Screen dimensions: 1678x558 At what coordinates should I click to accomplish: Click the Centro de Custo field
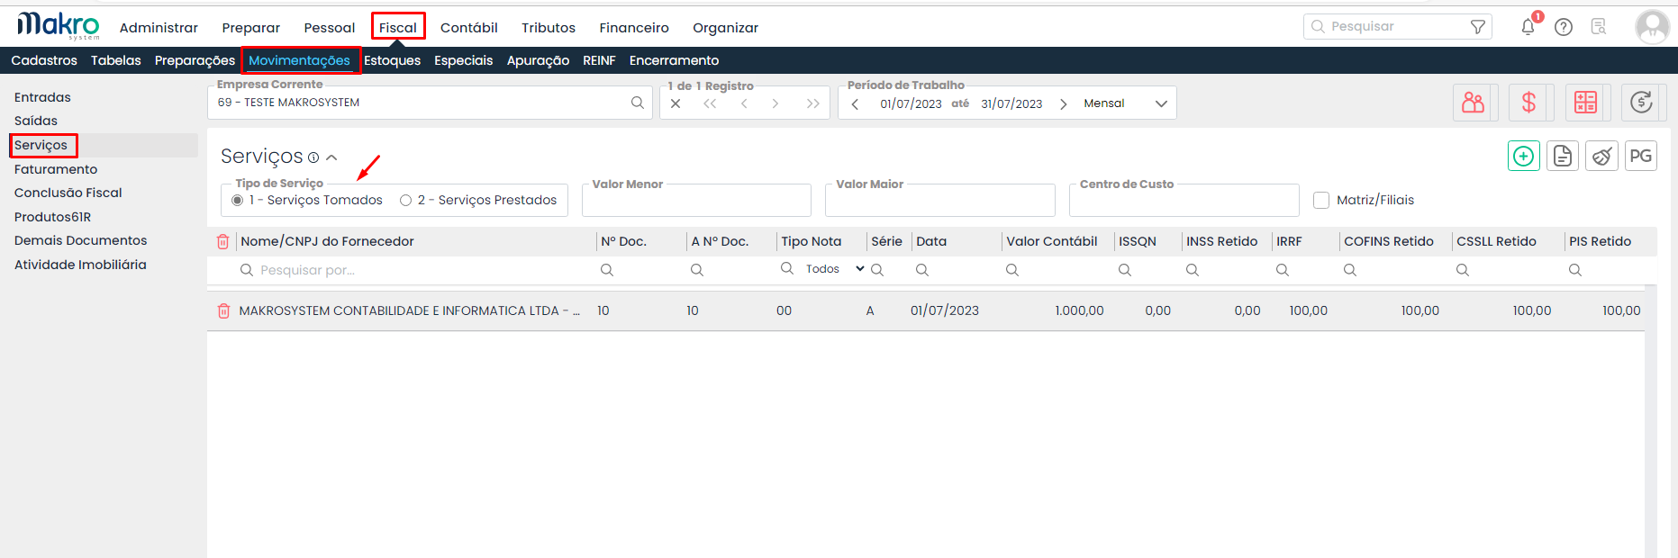(x=1184, y=200)
